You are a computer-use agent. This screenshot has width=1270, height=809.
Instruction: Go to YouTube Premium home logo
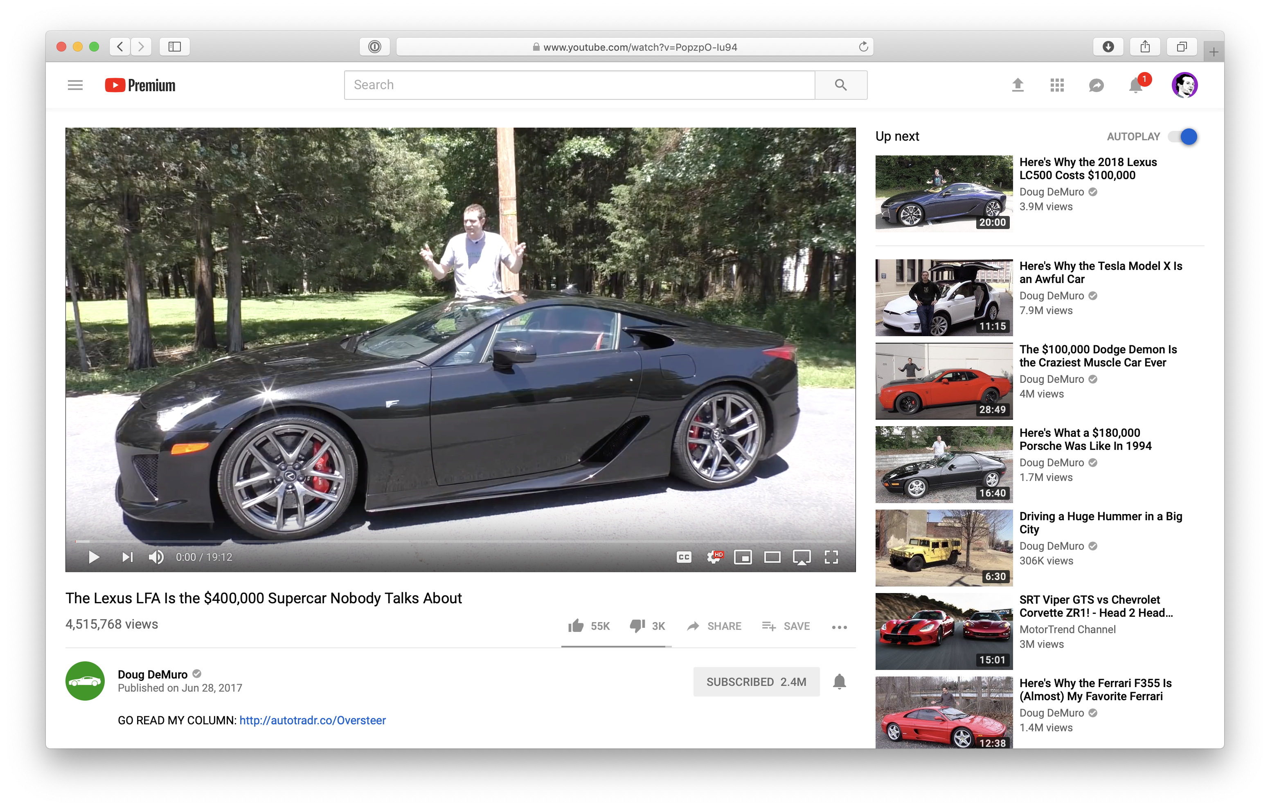pyautogui.click(x=140, y=85)
